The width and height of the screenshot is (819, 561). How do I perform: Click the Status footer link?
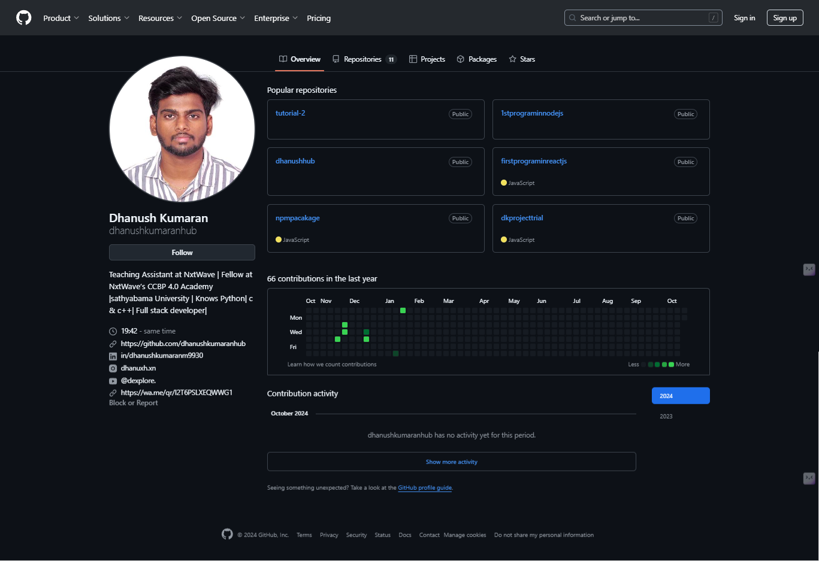coord(382,535)
